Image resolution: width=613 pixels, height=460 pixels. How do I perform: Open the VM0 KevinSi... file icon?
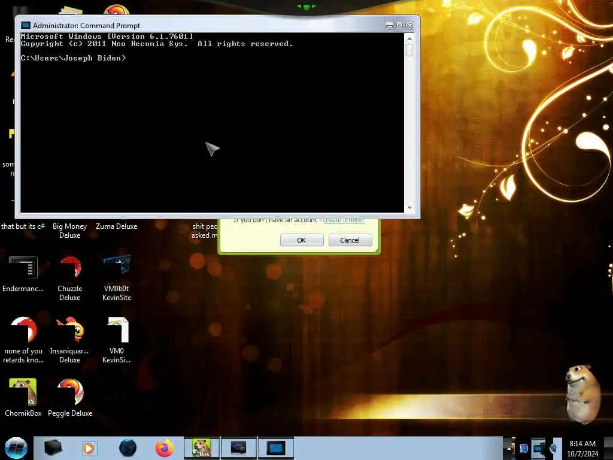click(x=117, y=340)
